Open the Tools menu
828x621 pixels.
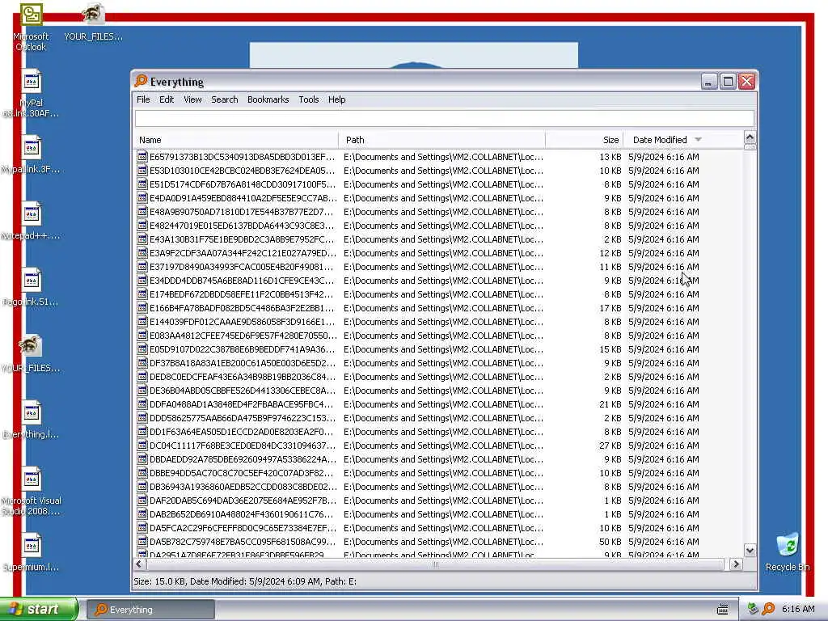coord(309,99)
